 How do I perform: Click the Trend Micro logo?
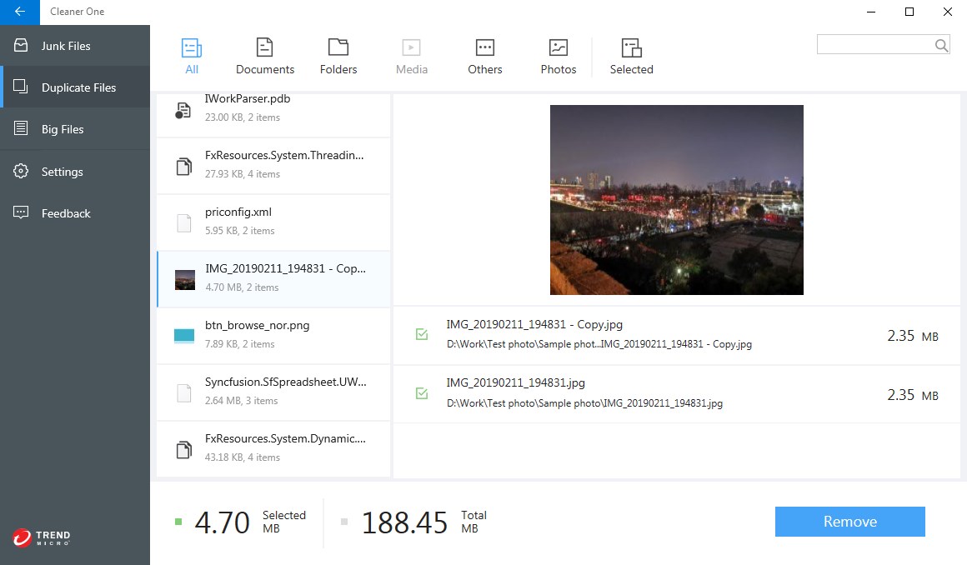point(42,537)
